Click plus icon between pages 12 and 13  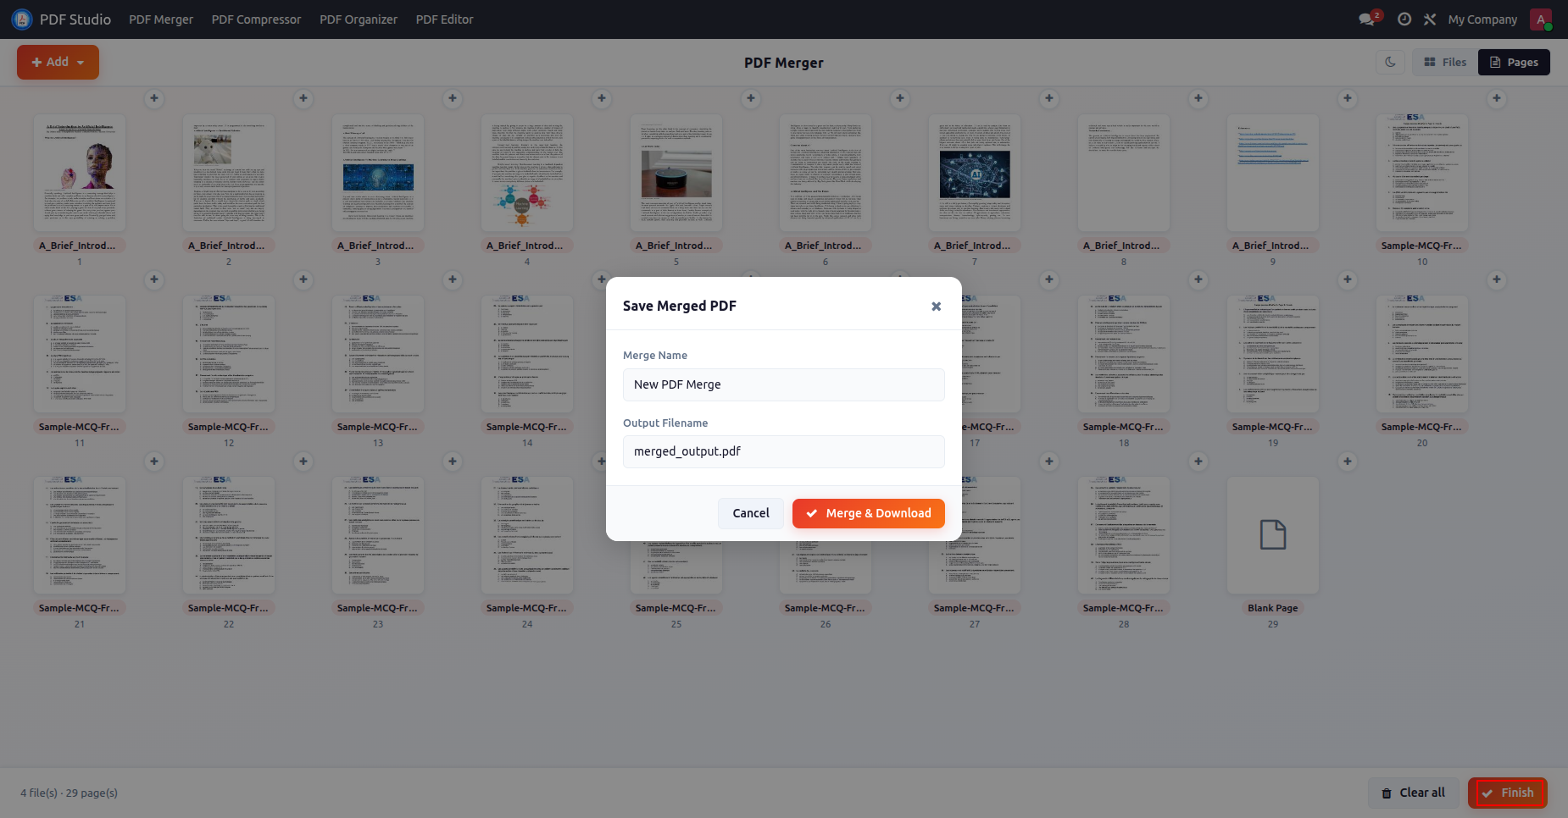tap(303, 279)
